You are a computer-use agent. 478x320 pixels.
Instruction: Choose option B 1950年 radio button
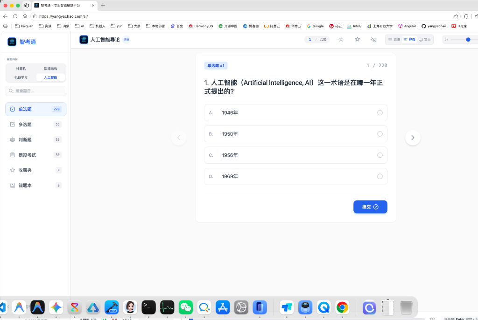[x=380, y=134]
